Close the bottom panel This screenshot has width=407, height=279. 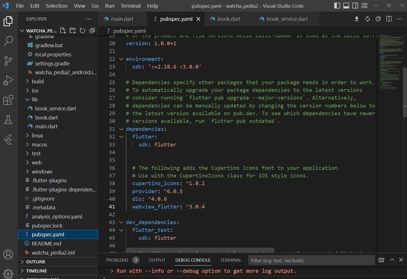click(x=401, y=260)
